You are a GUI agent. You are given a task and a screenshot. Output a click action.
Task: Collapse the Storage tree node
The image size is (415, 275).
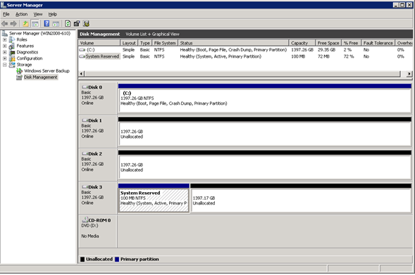[x=5, y=65]
